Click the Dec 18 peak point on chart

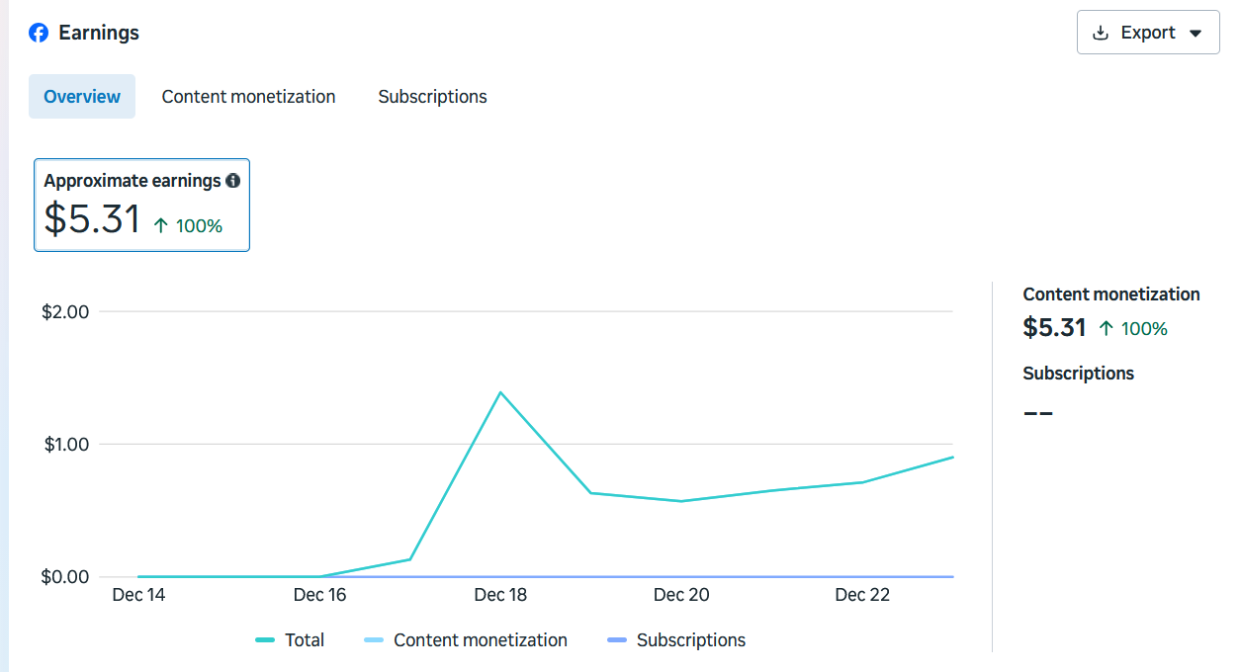tap(500, 392)
